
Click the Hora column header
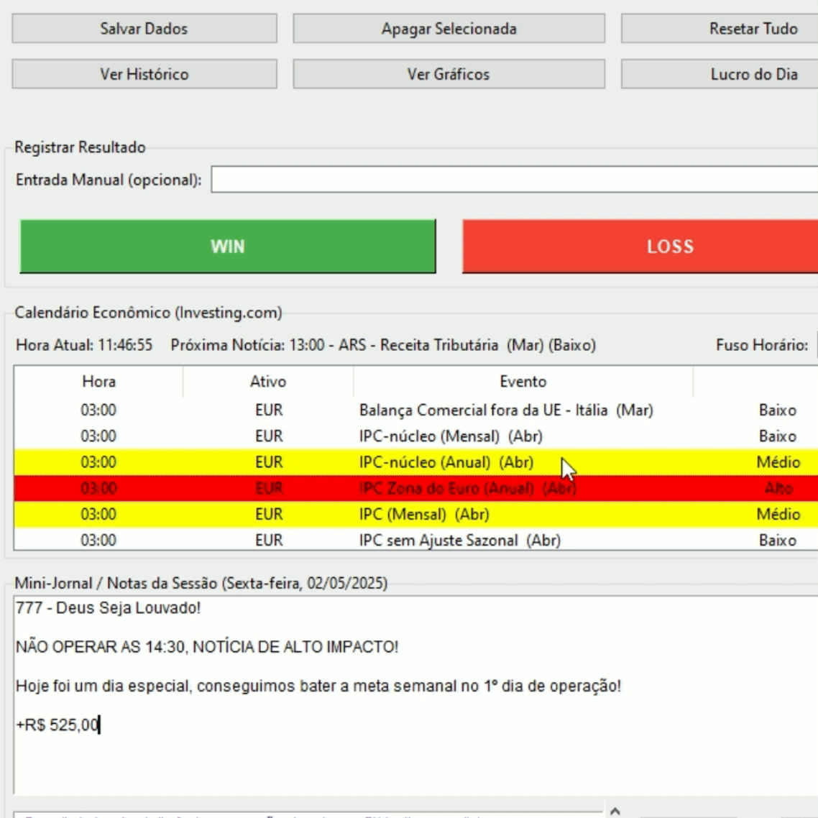coord(98,382)
